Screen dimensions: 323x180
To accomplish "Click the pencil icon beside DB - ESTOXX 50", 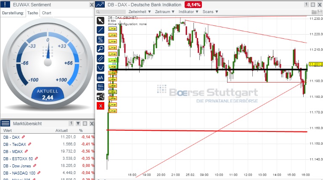I will 36,159.
